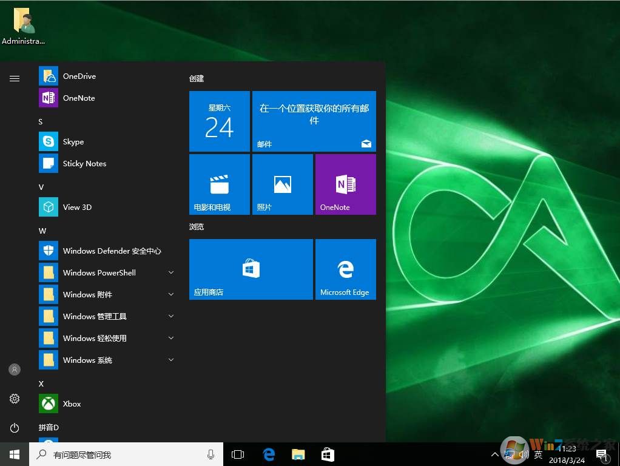Image resolution: width=620 pixels, height=466 pixels.
Task: Open the power options button
Action: [15, 428]
